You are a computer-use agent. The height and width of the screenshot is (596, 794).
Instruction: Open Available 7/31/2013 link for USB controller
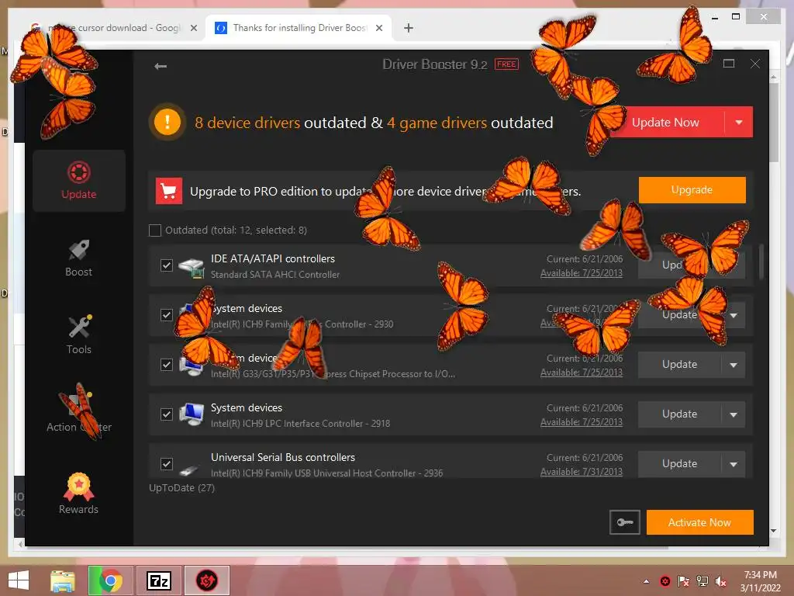click(582, 472)
